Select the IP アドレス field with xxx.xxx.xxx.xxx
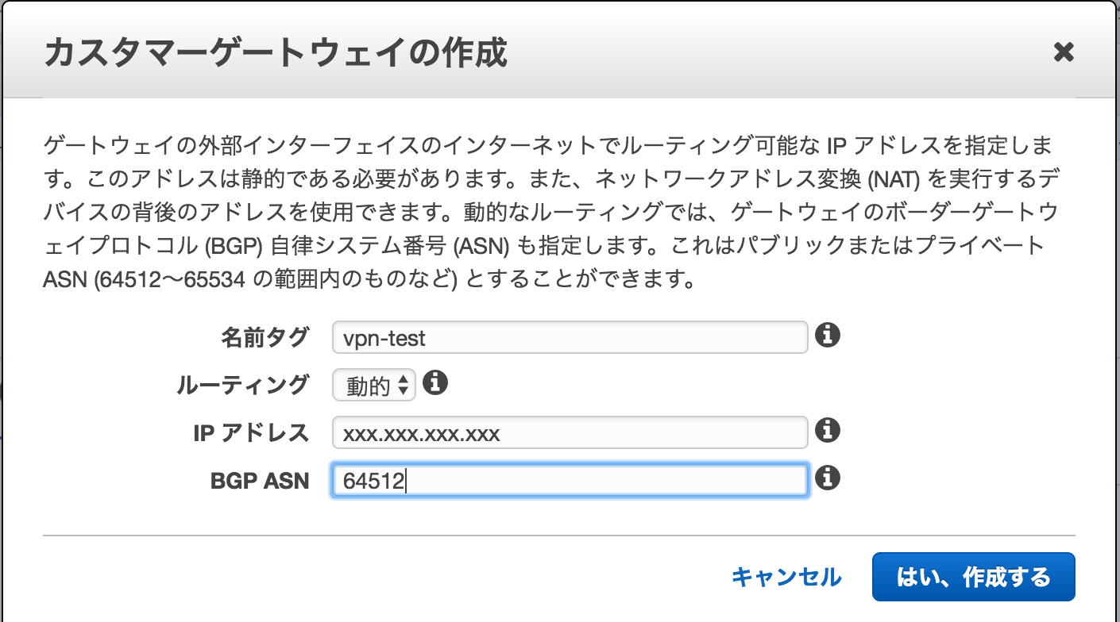The image size is (1120, 622). (x=570, y=432)
